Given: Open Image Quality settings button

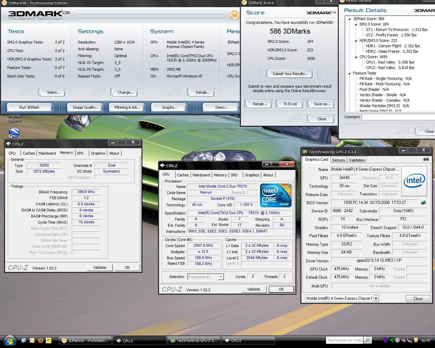Looking at the screenshot, I should pyautogui.click(x=86, y=107).
